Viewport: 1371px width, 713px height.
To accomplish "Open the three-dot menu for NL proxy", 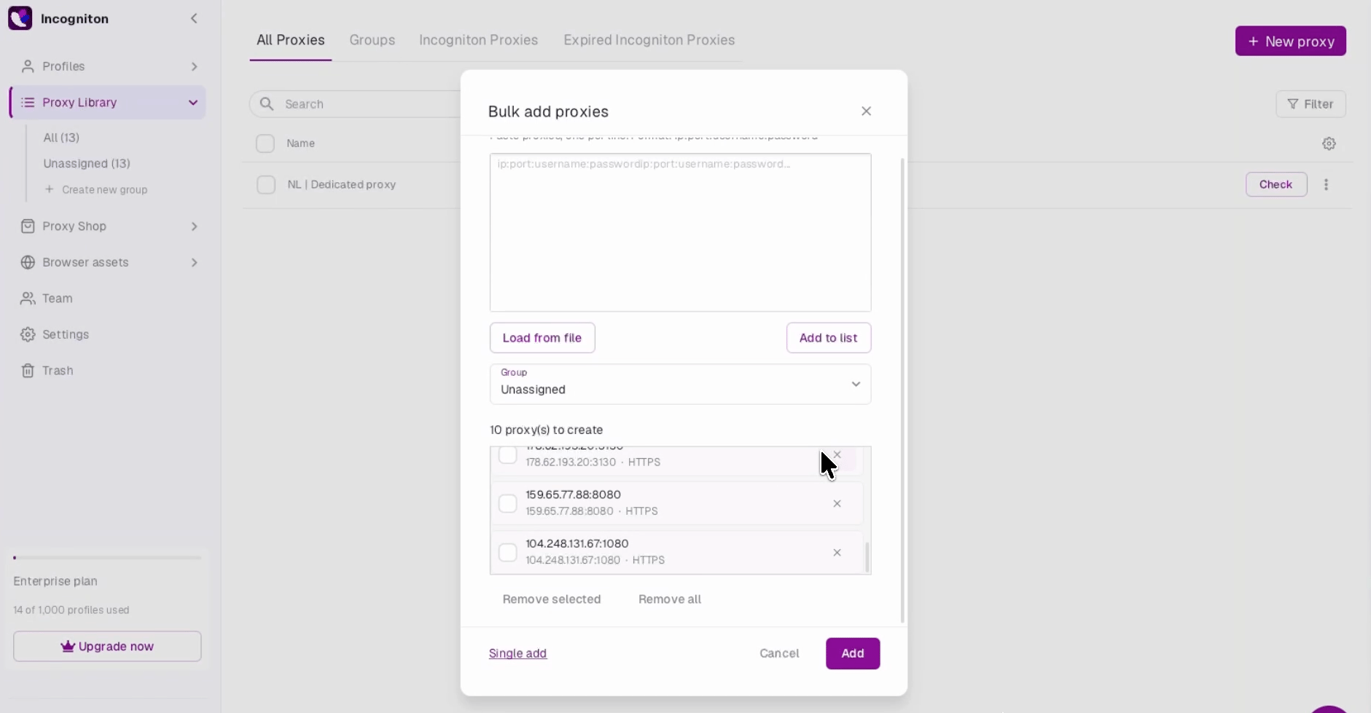I will (1326, 185).
